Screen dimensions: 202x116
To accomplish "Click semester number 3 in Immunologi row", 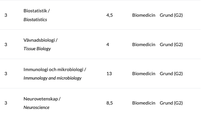I will tap(6, 74).
